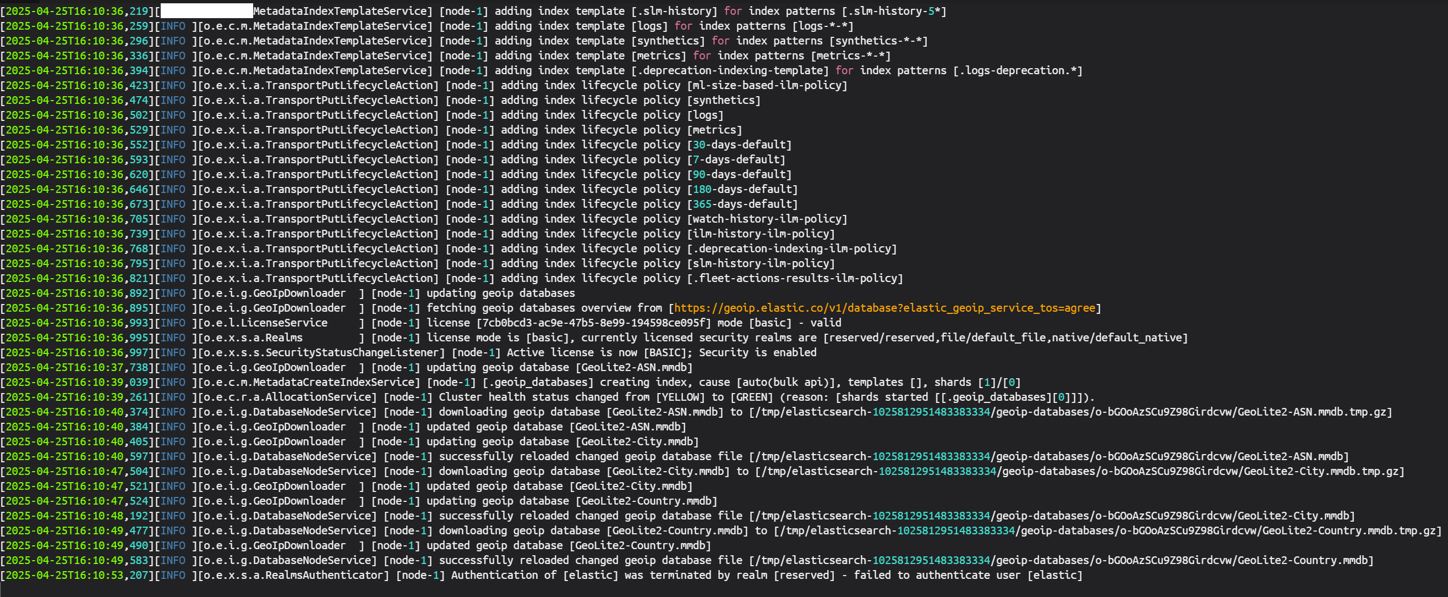Select the [GREEN] cluster health status text
Screen dimensions: 1448x597
point(752,397)
